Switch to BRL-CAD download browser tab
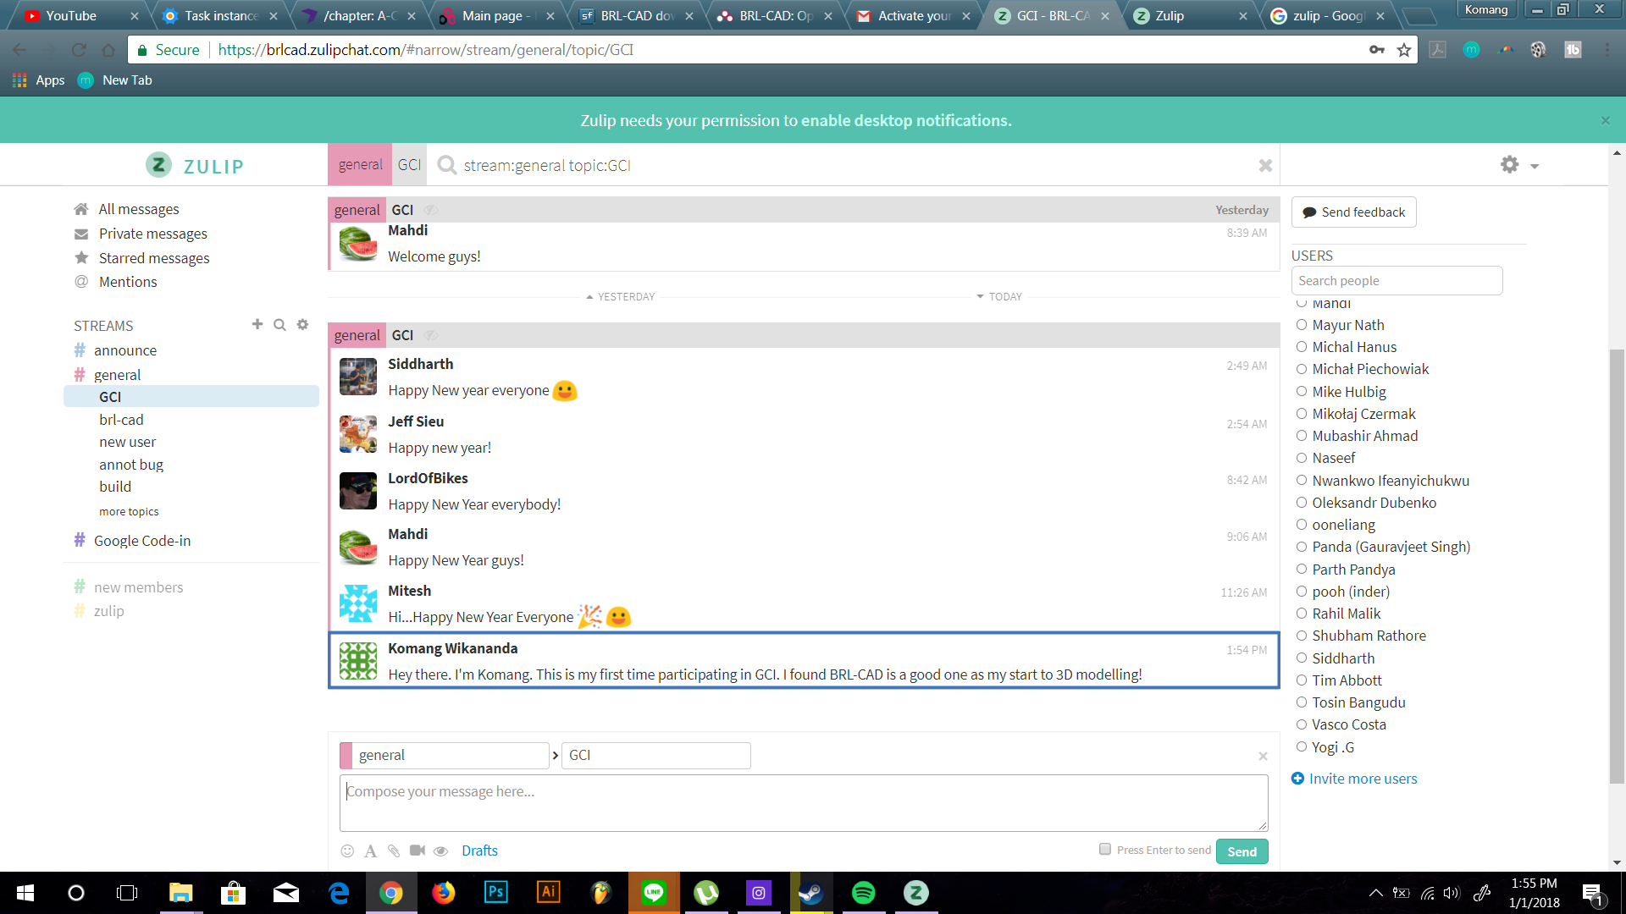Viewport: 1626px width, 914px height. [x=637, y=15]
